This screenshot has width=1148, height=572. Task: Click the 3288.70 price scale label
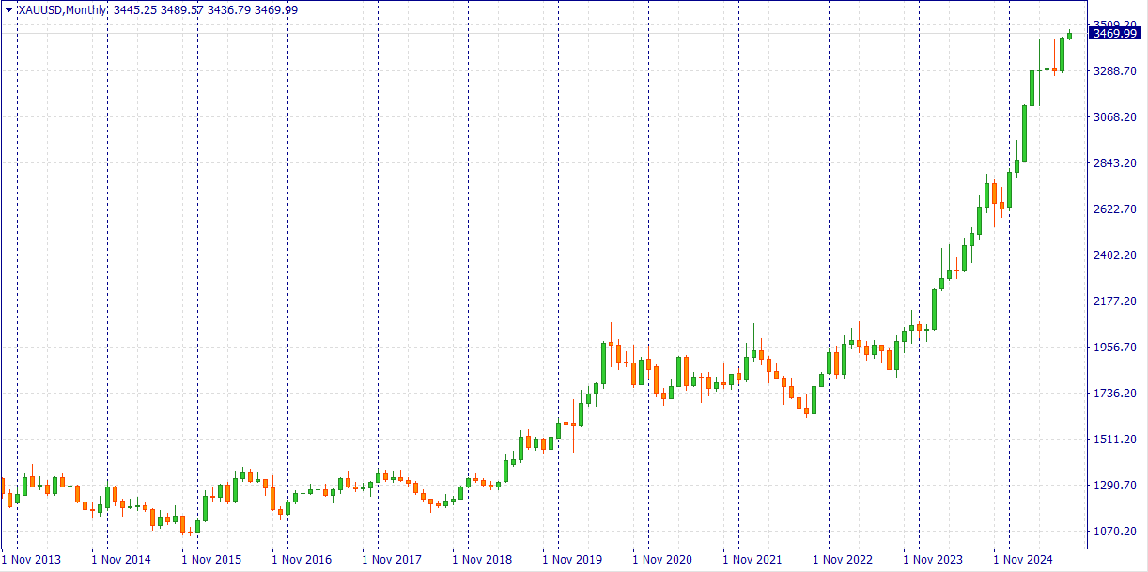pyautogui.click(x=1115, y=71)
